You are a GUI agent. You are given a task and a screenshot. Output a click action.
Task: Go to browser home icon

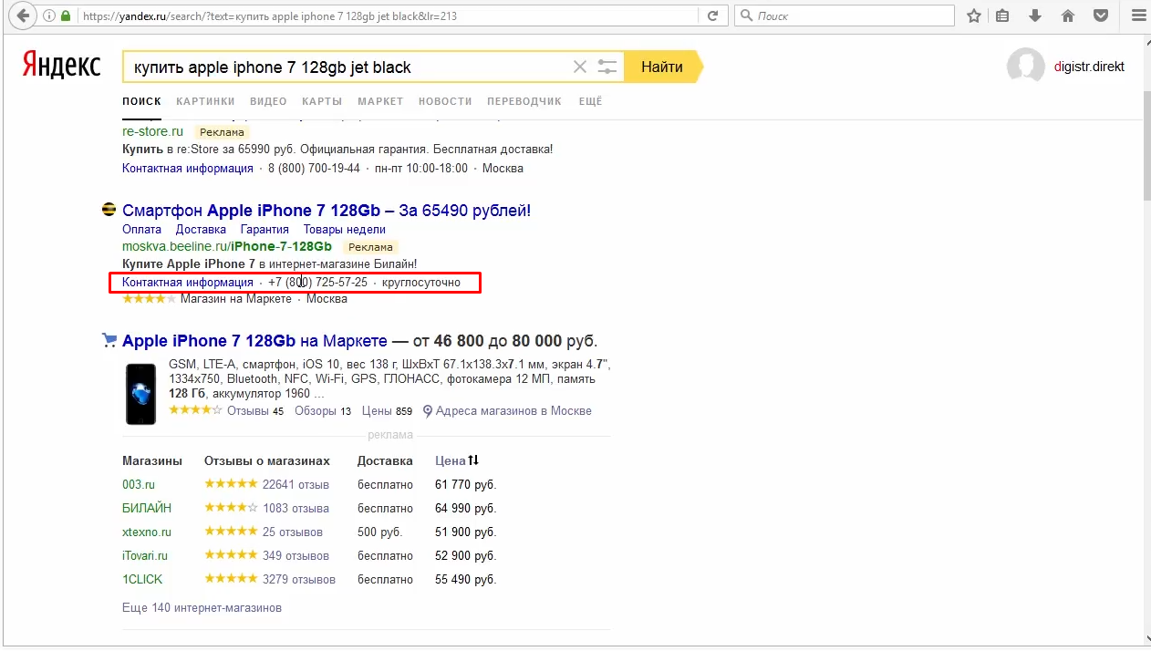[x=1068, y=16]
